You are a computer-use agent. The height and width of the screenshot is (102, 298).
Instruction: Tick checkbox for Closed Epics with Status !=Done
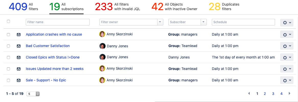[x=8, y=57]
